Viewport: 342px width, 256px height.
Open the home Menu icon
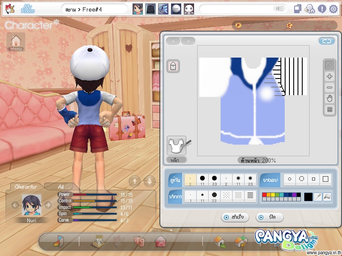[16, 42]
